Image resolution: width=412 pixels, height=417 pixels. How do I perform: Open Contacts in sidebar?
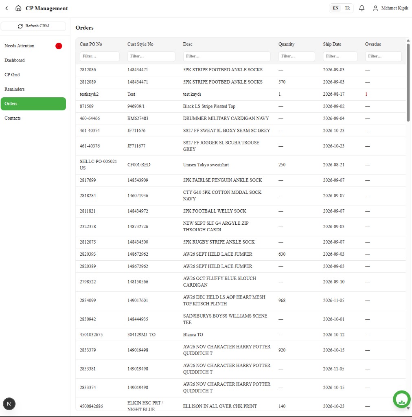tap(33, 118)
